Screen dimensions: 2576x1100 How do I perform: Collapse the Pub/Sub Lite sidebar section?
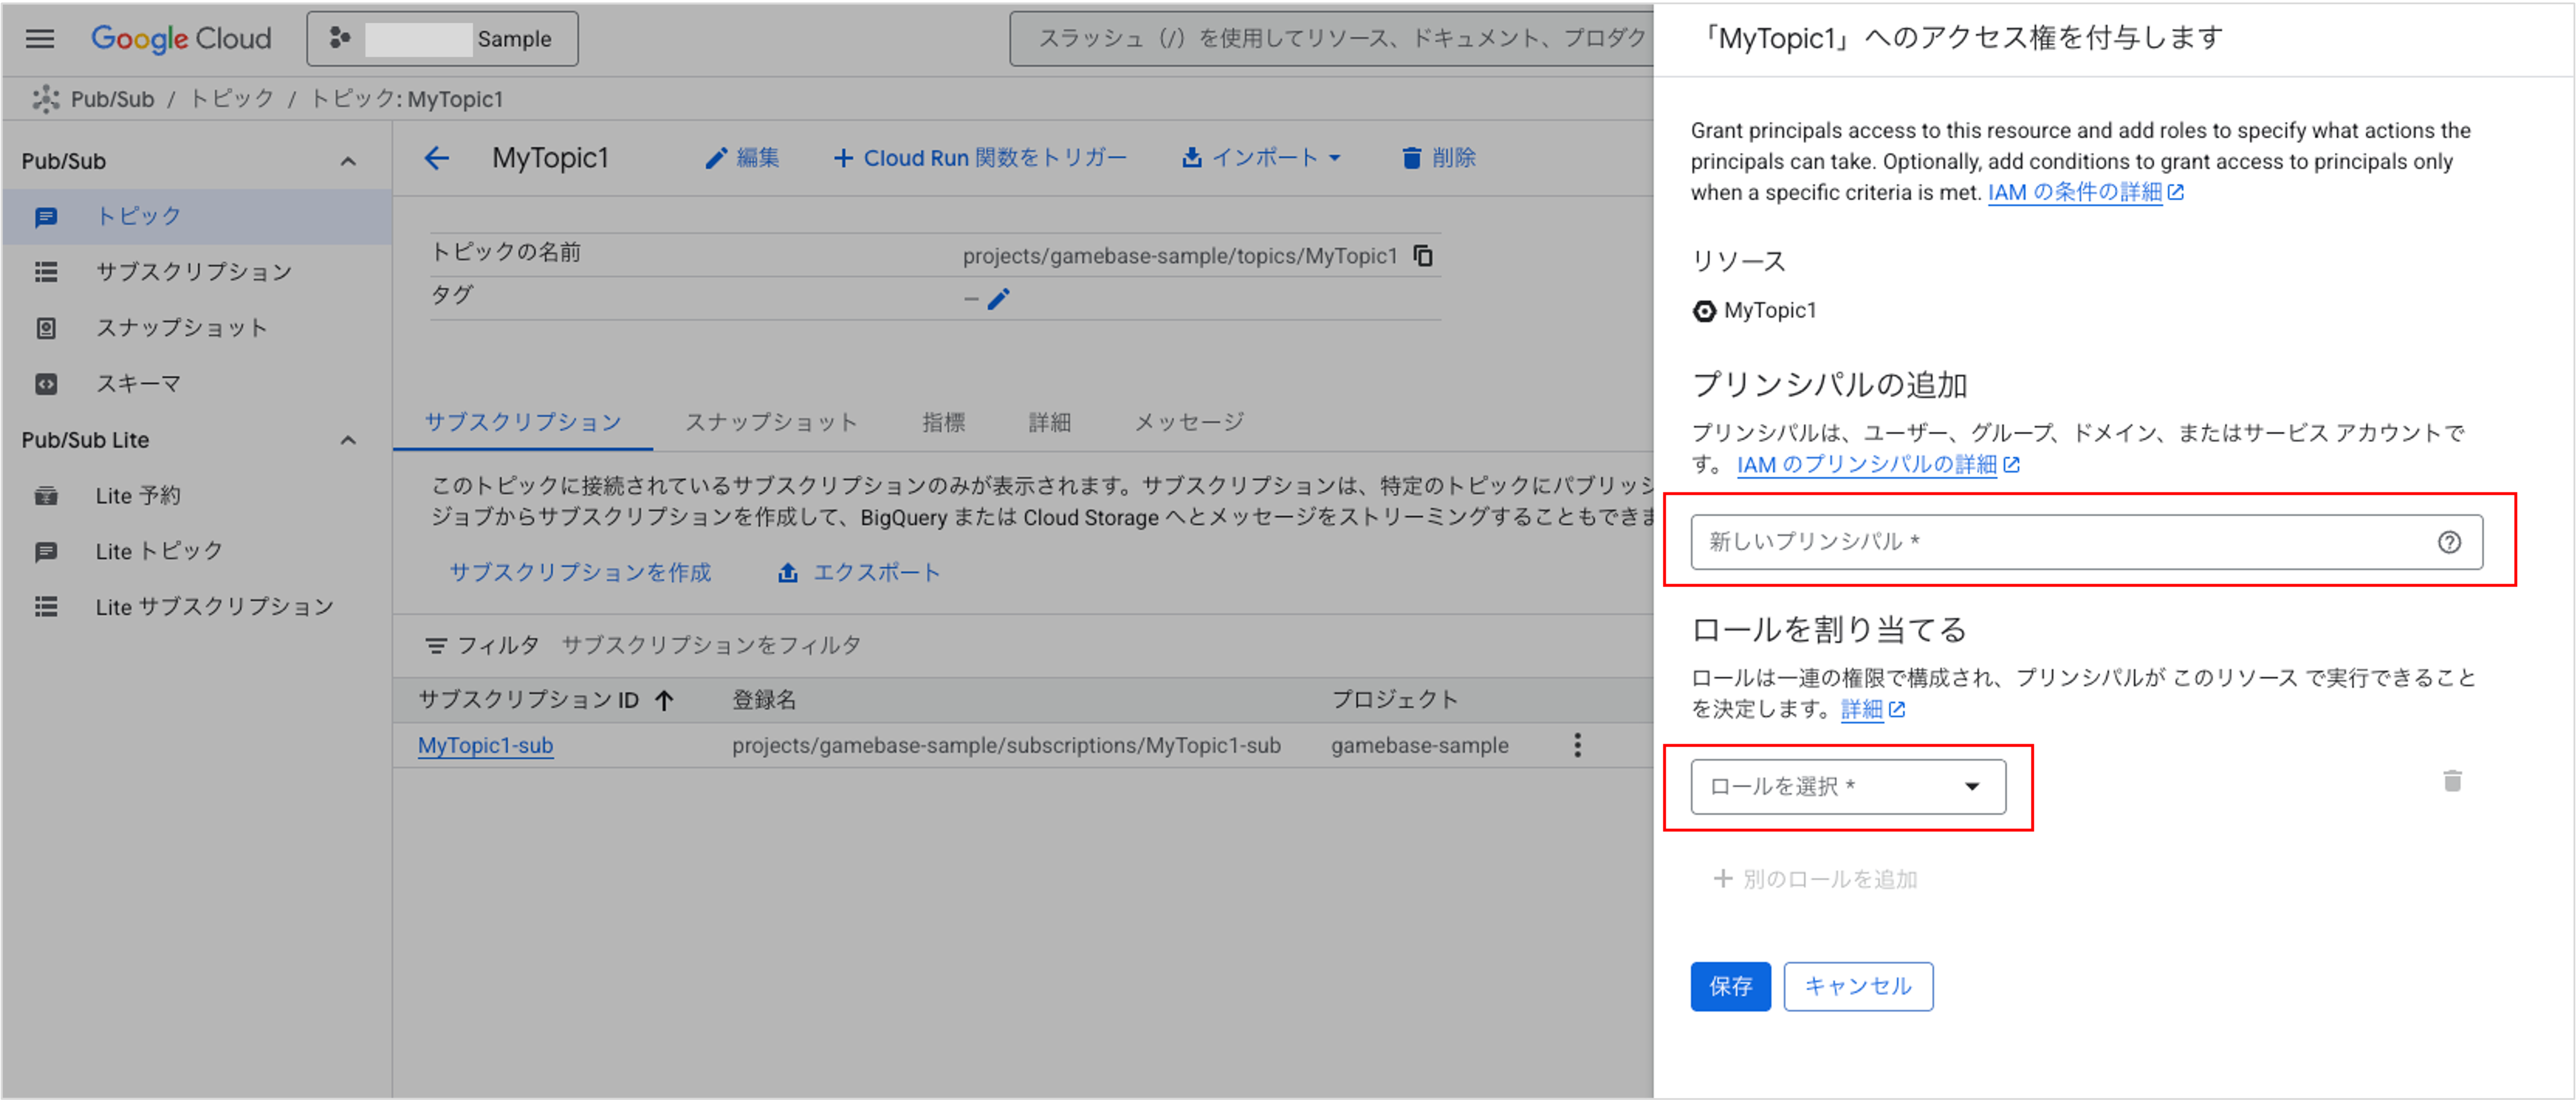(x=348, y=440)
